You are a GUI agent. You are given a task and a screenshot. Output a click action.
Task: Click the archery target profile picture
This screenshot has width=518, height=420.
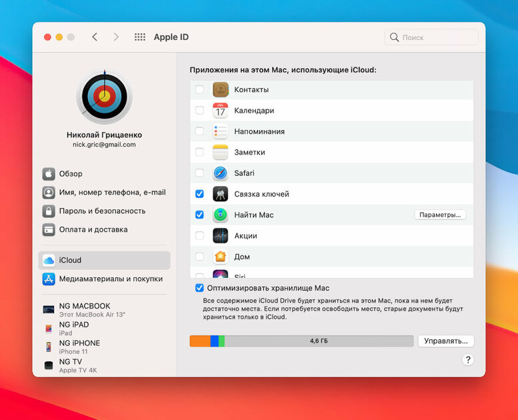point(105,97)
